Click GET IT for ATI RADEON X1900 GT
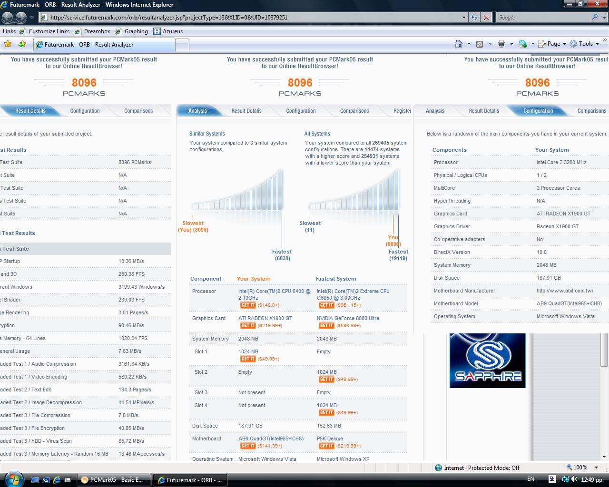Viewport: 609px width, 487px height. tap(248, 326)
